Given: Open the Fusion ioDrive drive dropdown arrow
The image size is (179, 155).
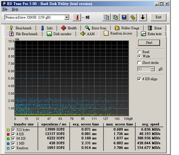Looking at the screenshot, I should (x=67, y=17).
